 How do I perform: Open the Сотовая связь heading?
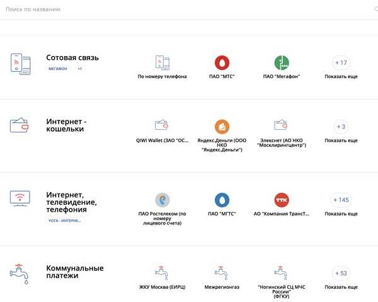pos(72,57)
